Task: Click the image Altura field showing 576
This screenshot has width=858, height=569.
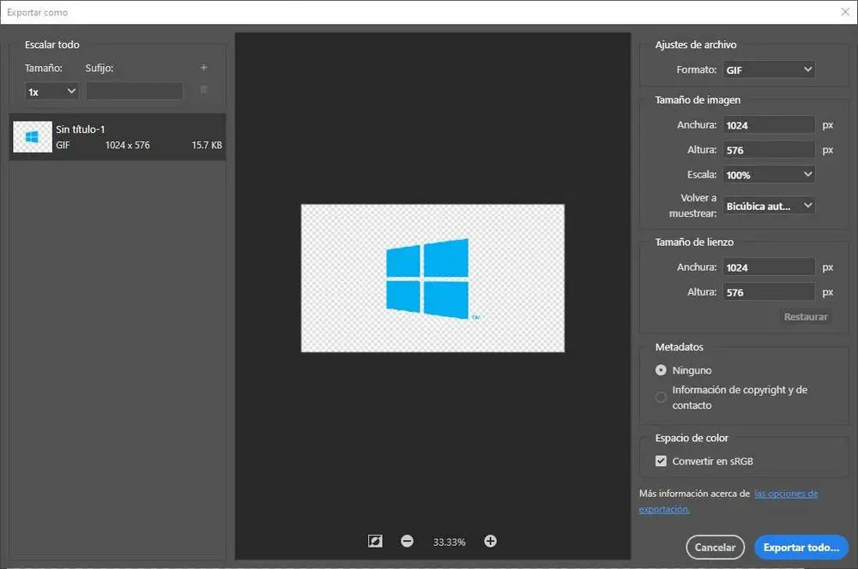Action: click(769, 150)
